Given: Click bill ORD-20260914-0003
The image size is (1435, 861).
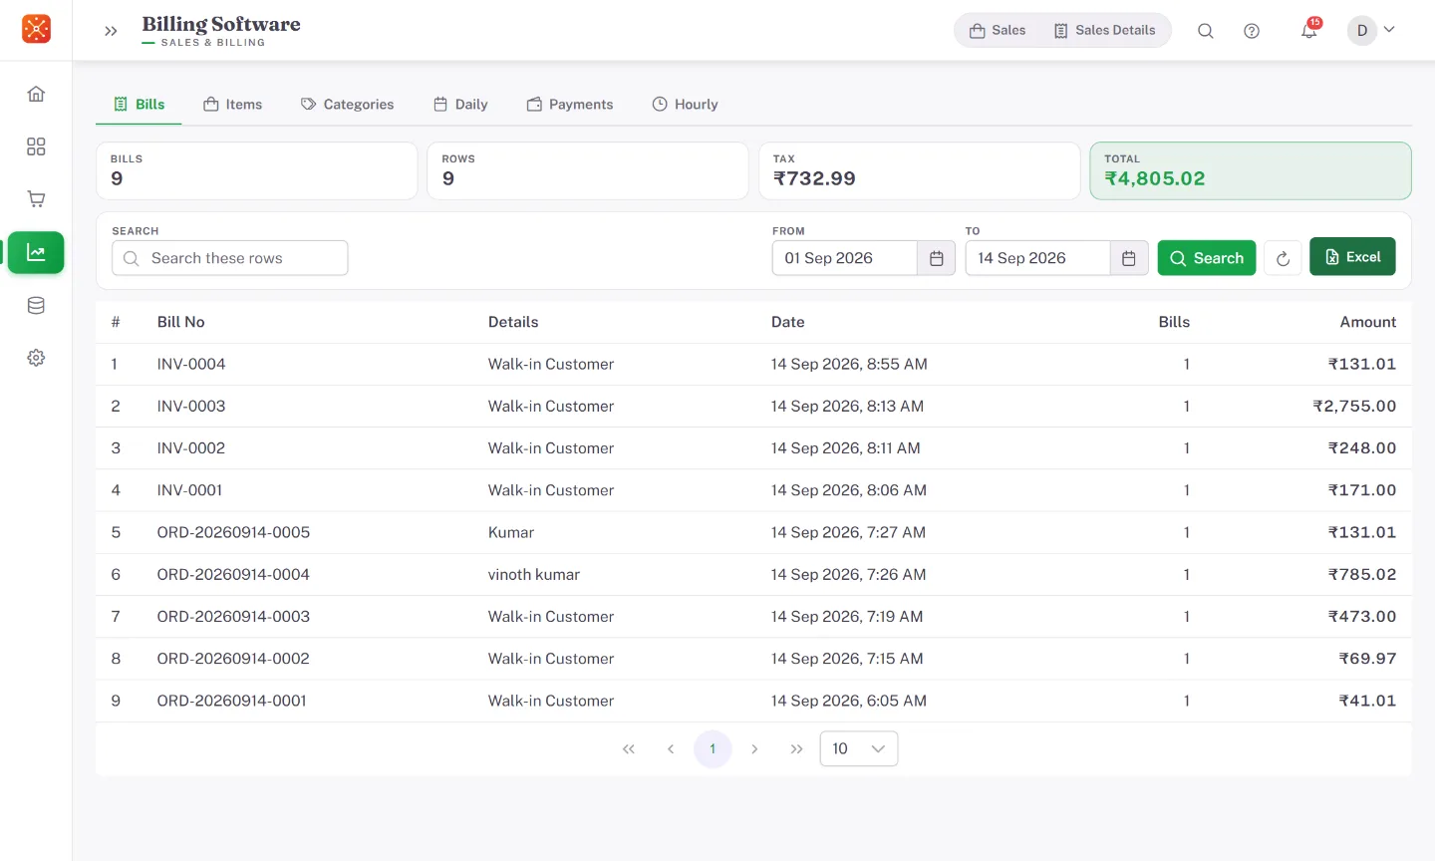Looking at the screenshot, I should click(234, 617).
